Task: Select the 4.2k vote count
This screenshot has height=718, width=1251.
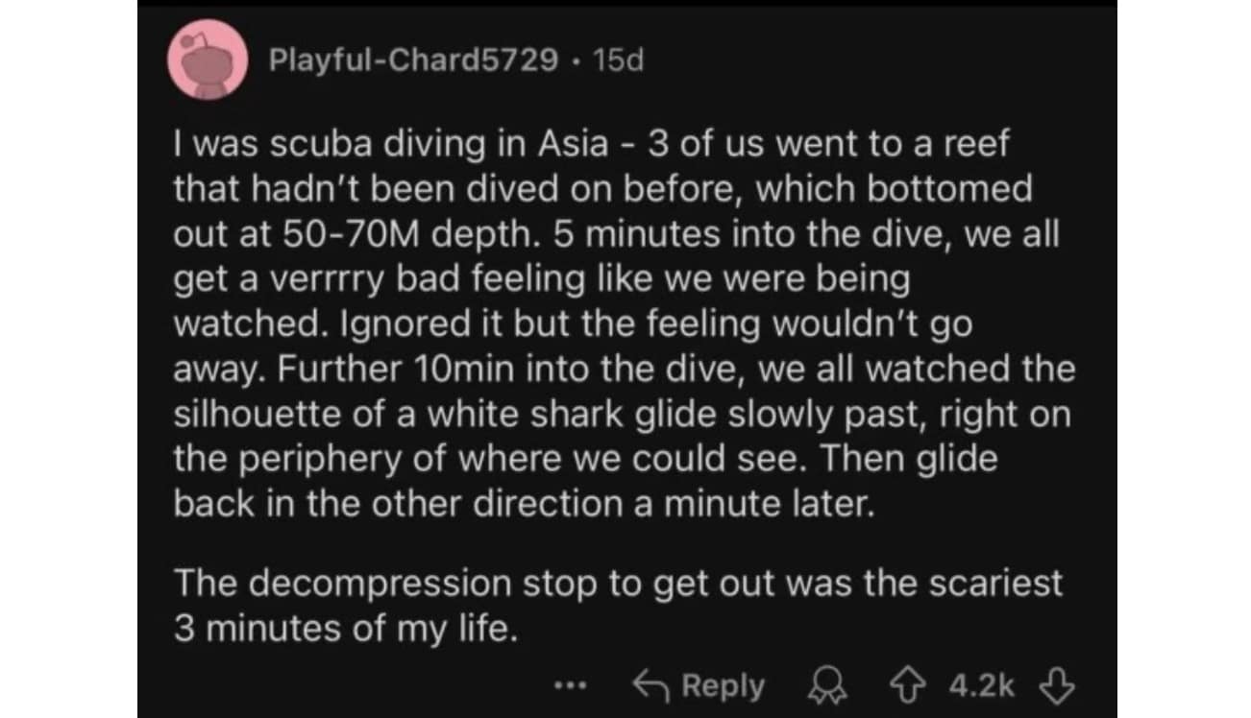Action: 981,686
